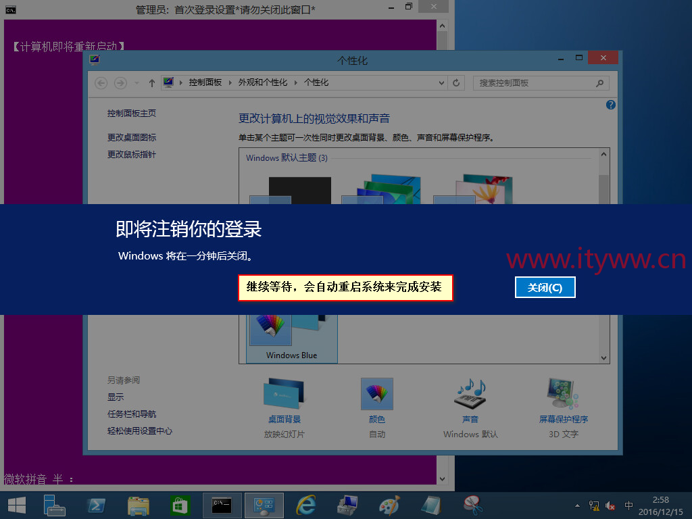Open the Start menu
The height and width of the screenshot is (519, 692).
(17, 505)
